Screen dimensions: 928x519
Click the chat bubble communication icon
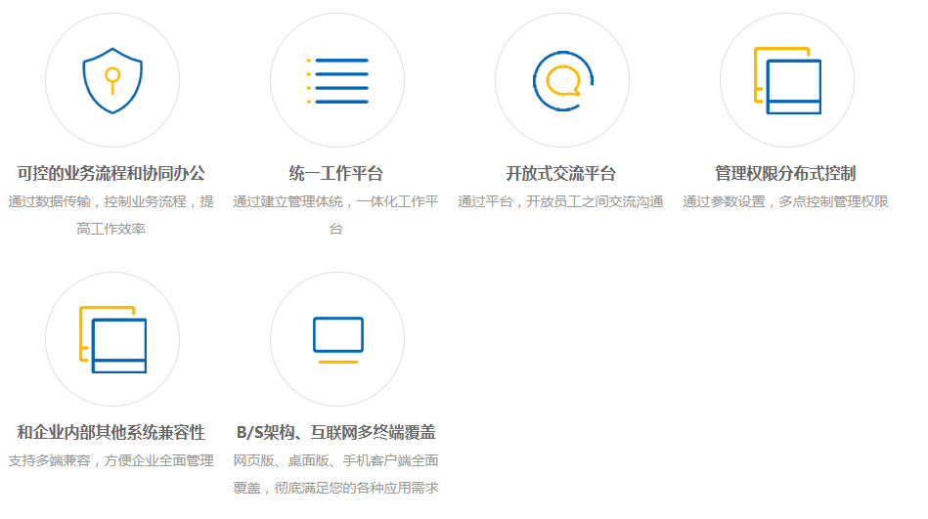point(562,80)
